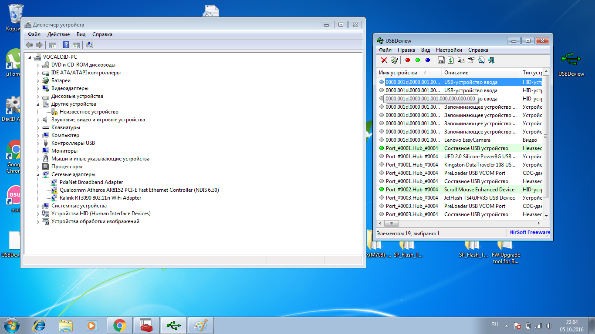The image size is (595, 334).
Task: Click blue question mark help icon
Action: pyautogui.click(x=66, y=45)
